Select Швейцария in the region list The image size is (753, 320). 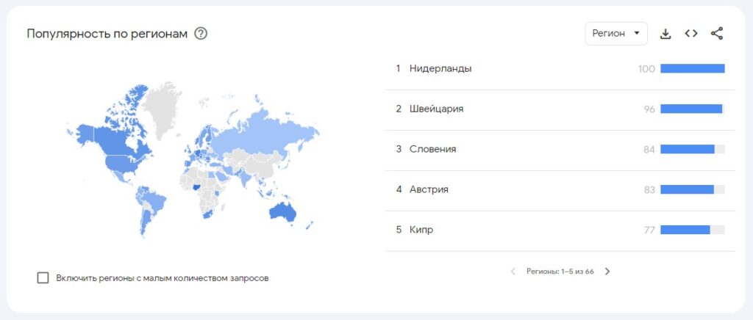point(436,109)
